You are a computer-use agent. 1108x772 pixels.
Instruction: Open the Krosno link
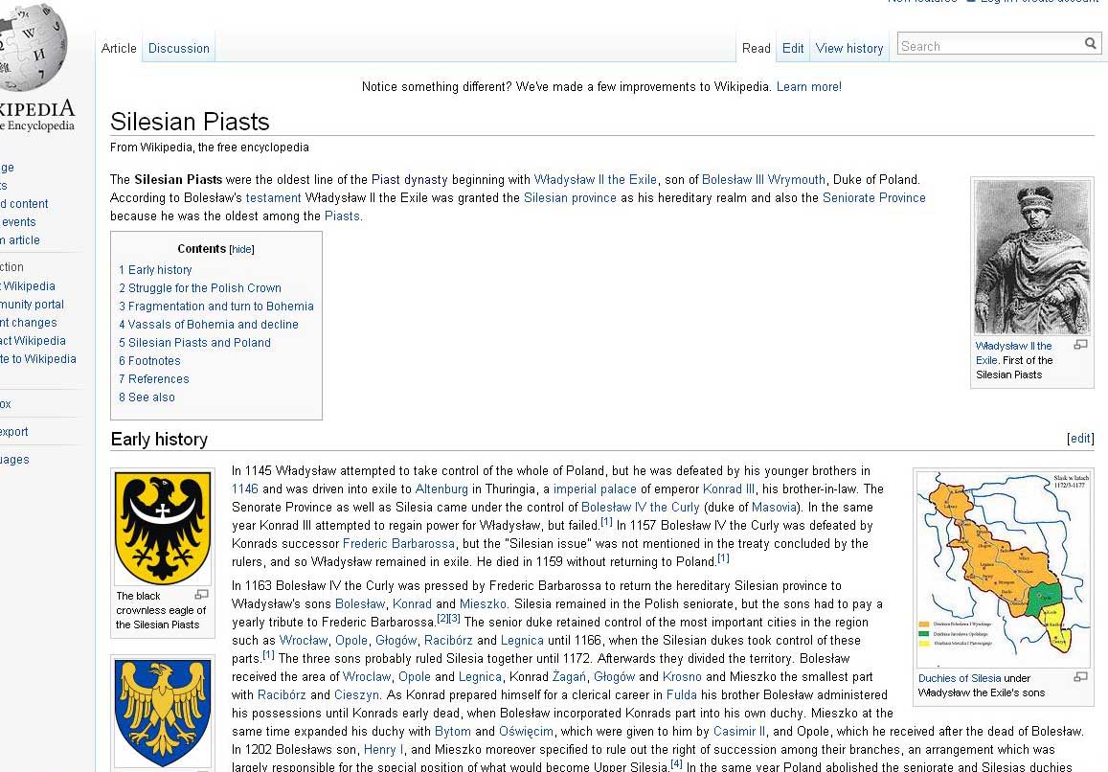pyautogui.click(x=682, y=677)
